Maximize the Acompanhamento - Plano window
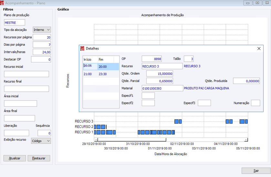This screenshot has height=177, width=271. tap(257, 3)
